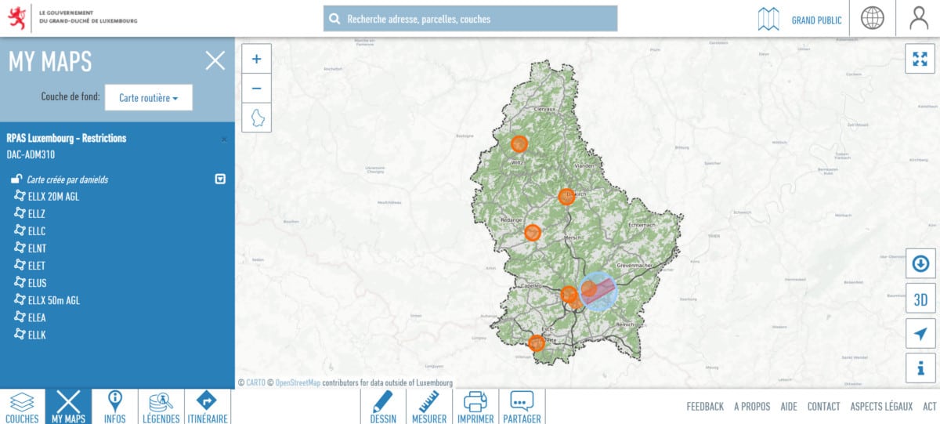Open the Feedback link
The image size is (940, 424).
705,406
